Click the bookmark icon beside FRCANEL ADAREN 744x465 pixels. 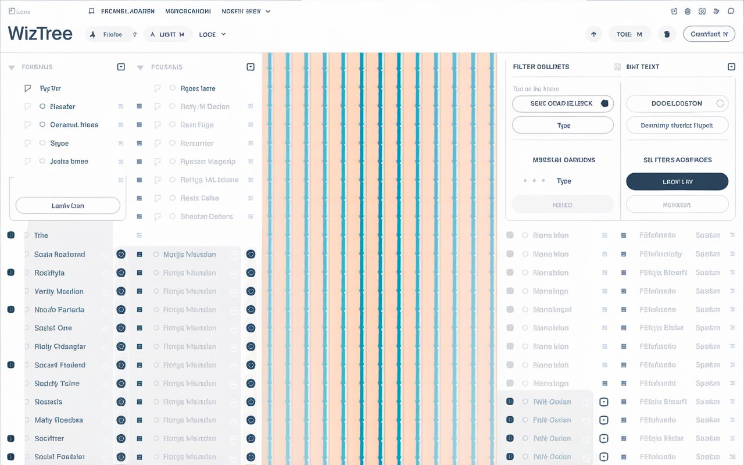91,11
